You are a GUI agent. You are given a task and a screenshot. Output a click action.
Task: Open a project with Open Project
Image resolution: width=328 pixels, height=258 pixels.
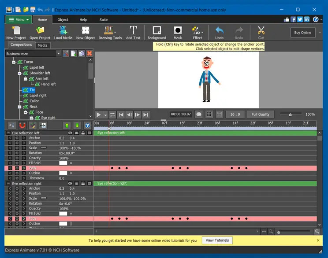(40, 33)
